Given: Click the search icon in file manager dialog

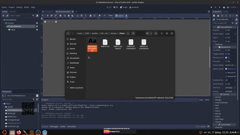Looking at the screenshot, I should point(133,33).
